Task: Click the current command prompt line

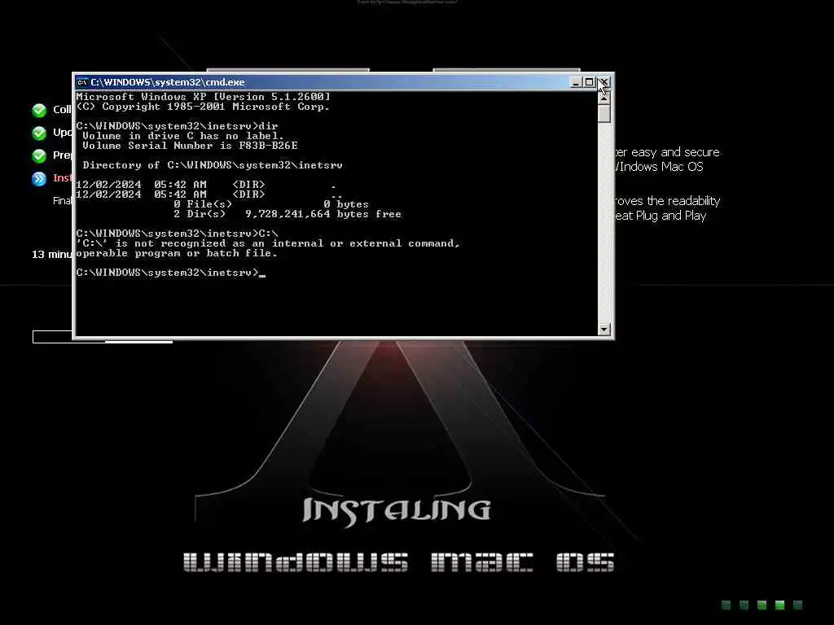Action: pyautogui.click(x=170, y=273)
